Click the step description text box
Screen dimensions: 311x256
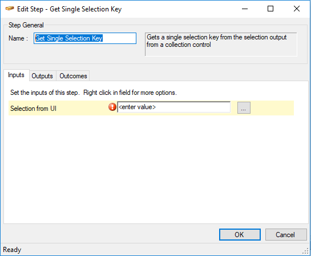point(221,45)
